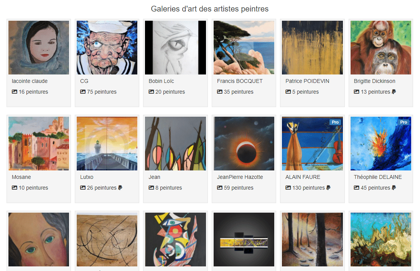
Task: Click PayPal icon next to Lutxo's 26 peintures
Action: pos(120,188)
